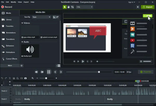Click the track height slider handle

click(2, 85)
